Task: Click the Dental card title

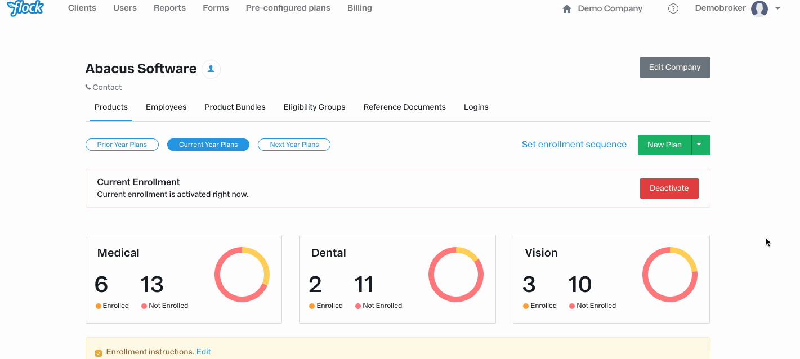Action: pos(329,253)
